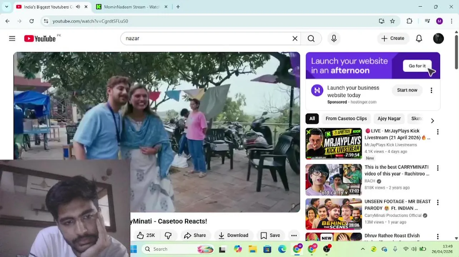
Task: Close the India's Biggest Youtubers tab
Action: click(x=86, y=7)
